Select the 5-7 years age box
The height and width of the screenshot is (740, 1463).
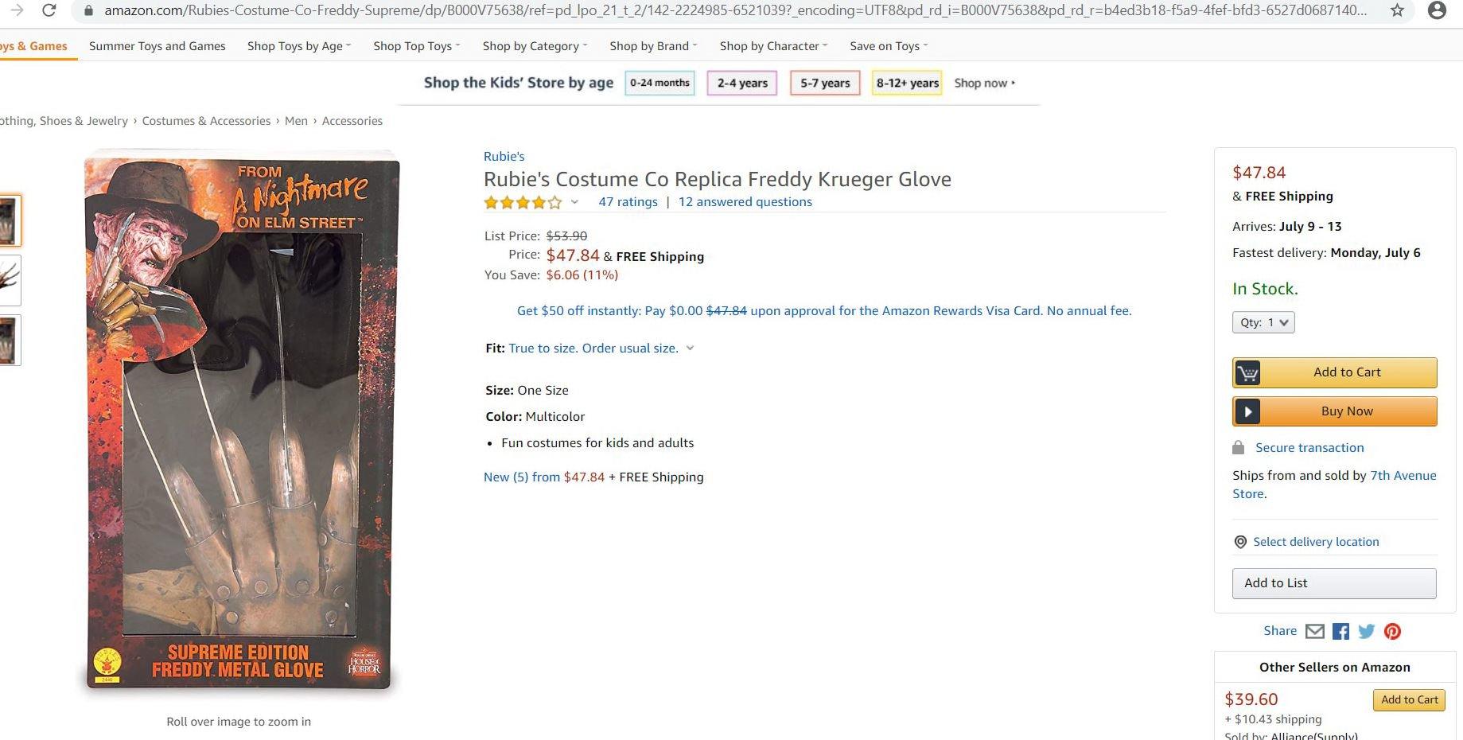click(825, 83)
